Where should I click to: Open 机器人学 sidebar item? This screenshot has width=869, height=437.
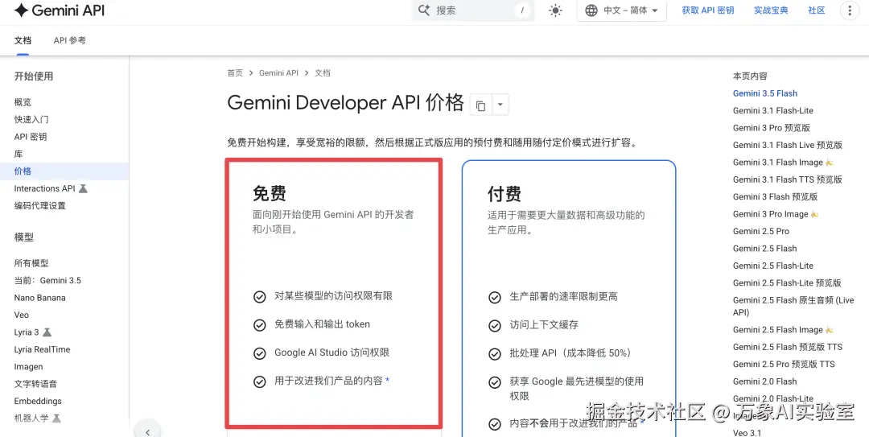click(x=31, y=418)
